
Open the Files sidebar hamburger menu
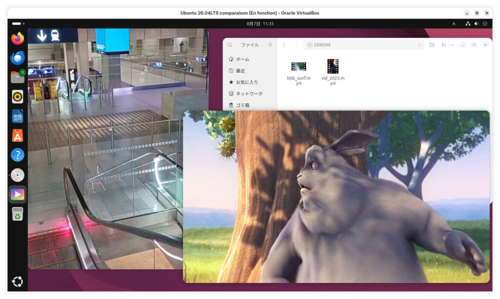(270, 45)
